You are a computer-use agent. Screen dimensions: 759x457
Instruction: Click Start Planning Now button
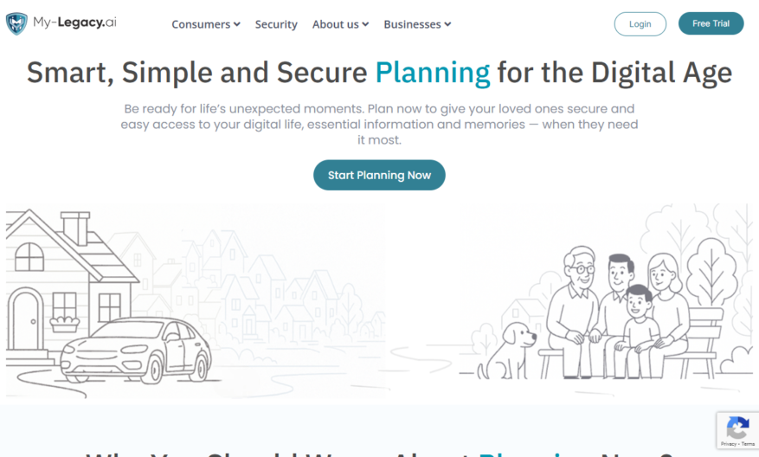click(379, 175)
